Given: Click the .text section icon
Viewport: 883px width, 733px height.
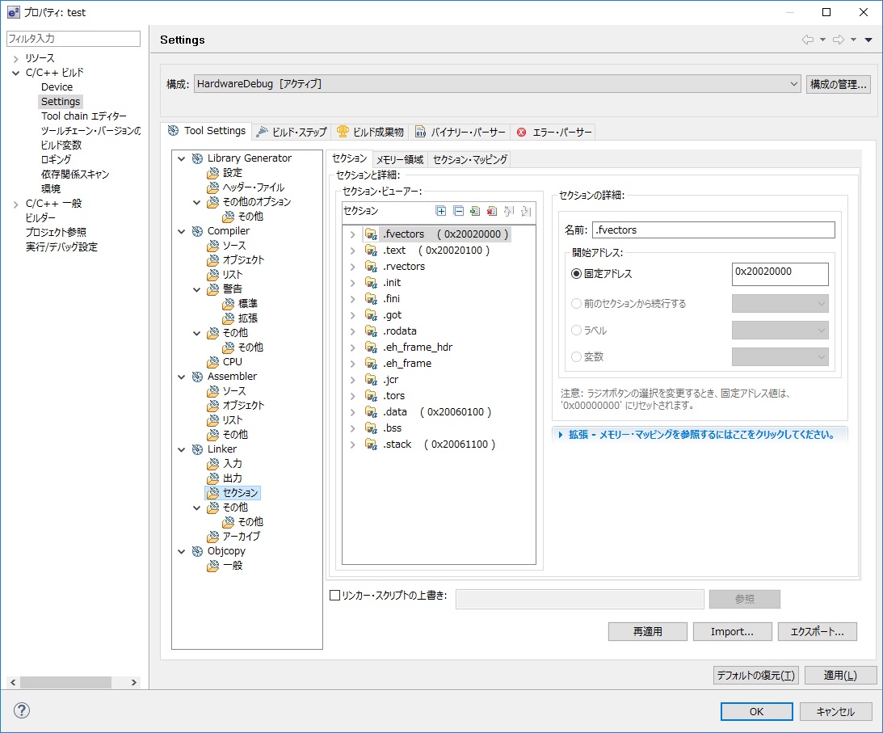Looking at the screenshot, I should (371, 251).
